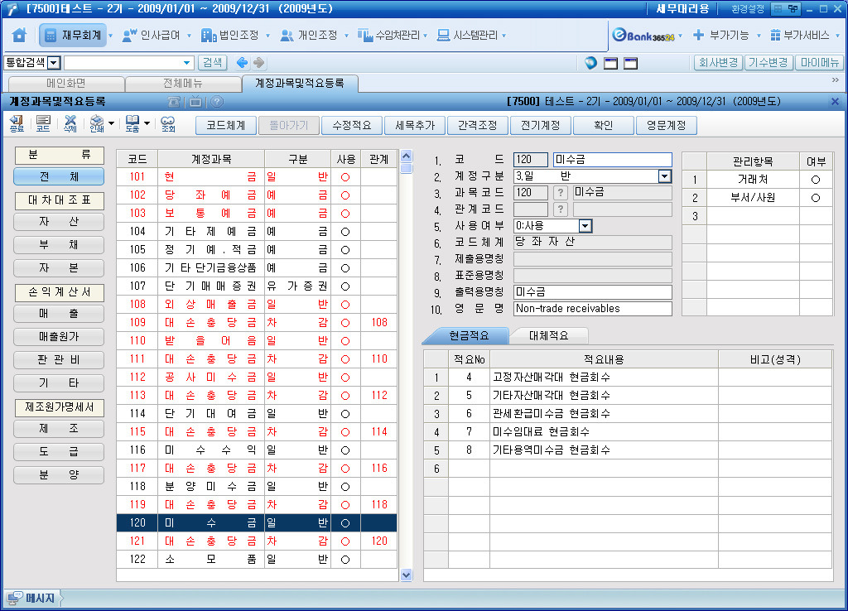Click the blue back arrow icon

[242, 63]
